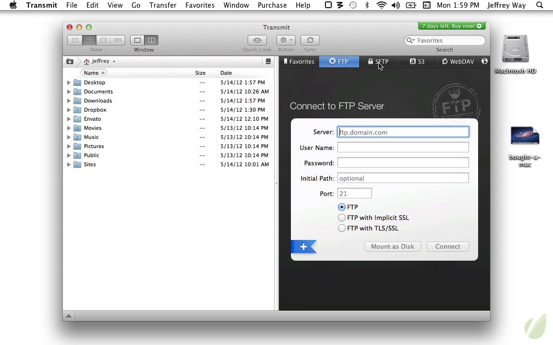Image resolution: width=553 pixels, height=345 pixels.
Task: Focus the Initial Path field
Action: point(403,178)
